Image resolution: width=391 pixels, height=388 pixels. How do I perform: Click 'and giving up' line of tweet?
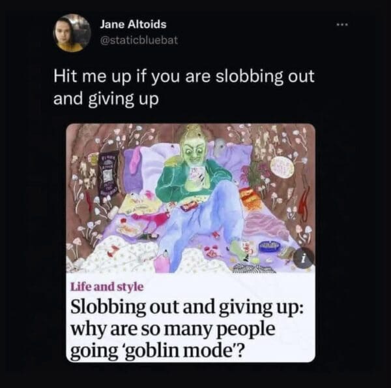pos(106,99)
